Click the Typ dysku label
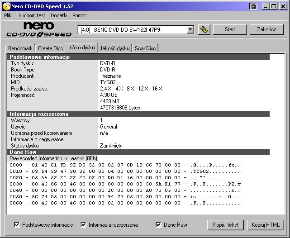This screenshot has height=238, width=290. (x=23, y=63)
